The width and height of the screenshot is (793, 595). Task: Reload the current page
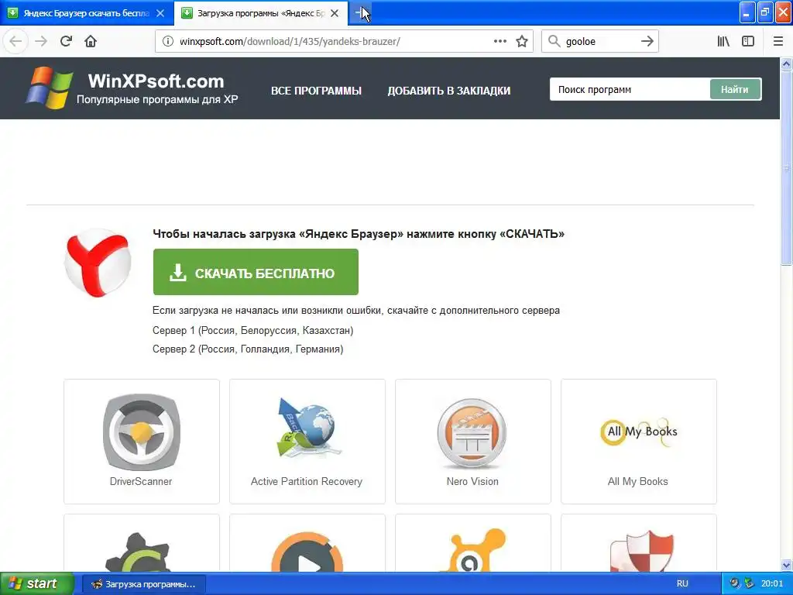pos(66,41)
